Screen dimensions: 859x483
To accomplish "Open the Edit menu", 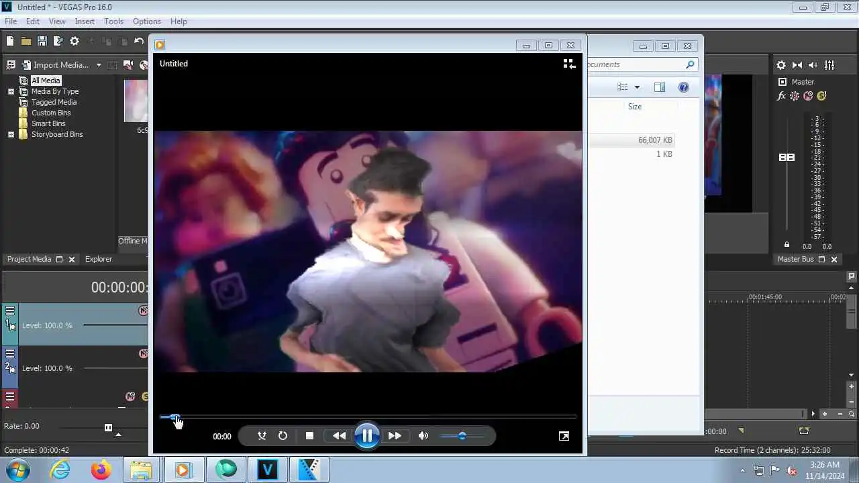I will pos(33,21).
